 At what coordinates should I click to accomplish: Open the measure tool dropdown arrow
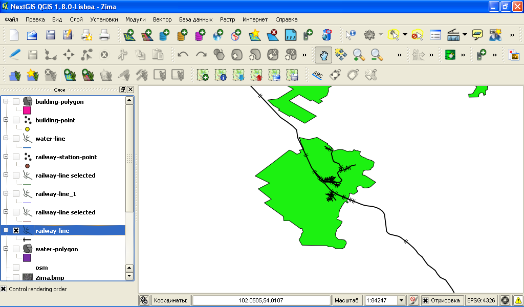click(465, 35)
